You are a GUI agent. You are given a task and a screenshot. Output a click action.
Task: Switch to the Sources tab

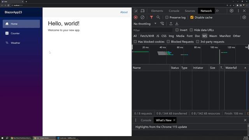click(190, 11)
